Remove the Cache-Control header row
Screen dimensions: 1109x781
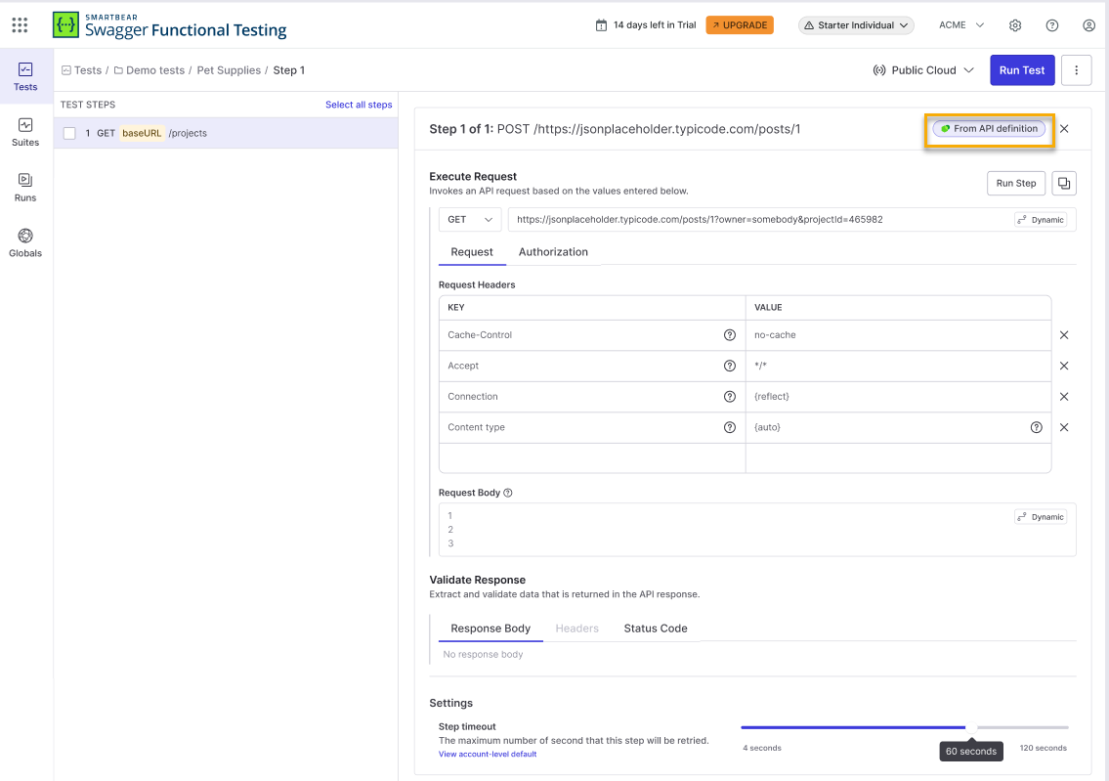[x=1064, y=334]
